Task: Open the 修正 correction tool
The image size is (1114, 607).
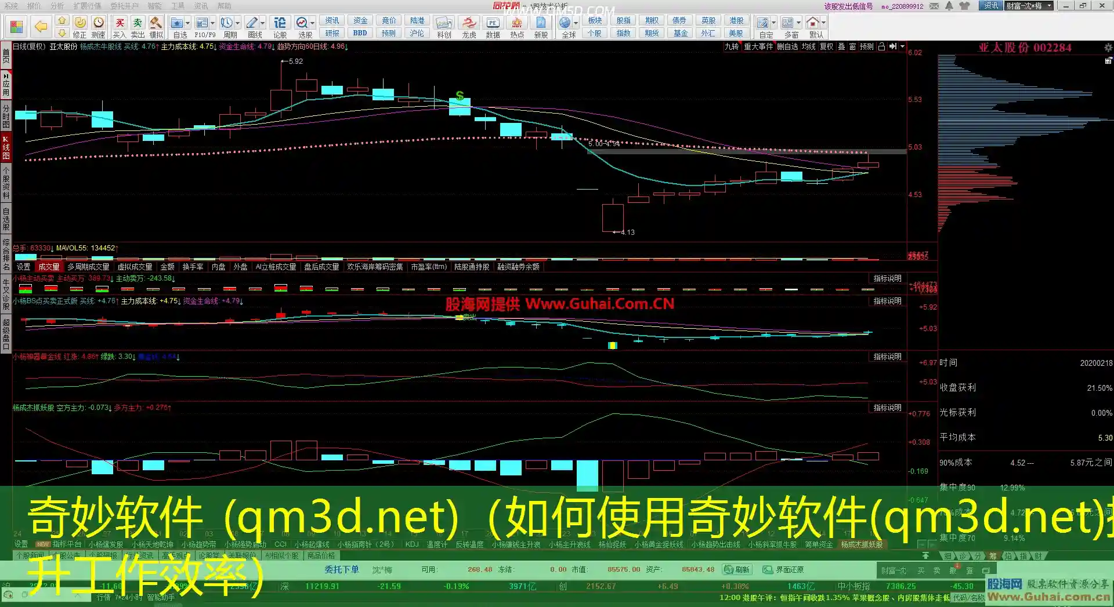Action: (x=80, y=27)
